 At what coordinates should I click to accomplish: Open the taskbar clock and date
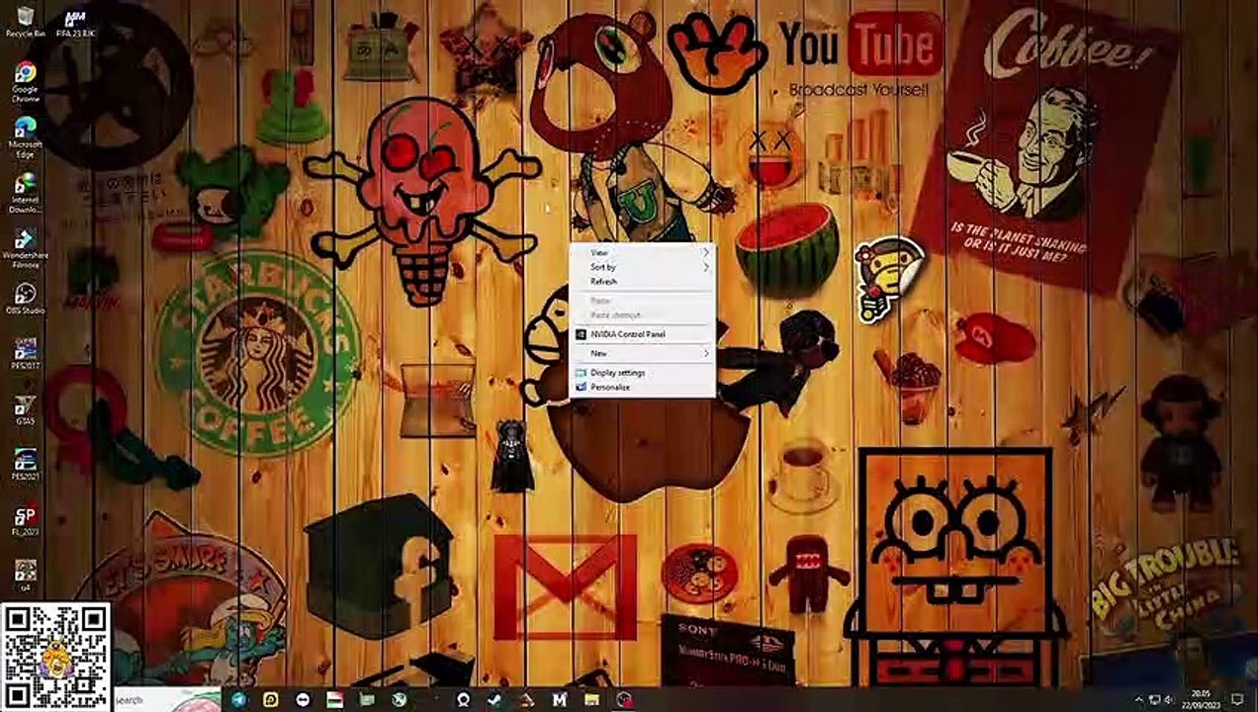(x=1201, y=699)
